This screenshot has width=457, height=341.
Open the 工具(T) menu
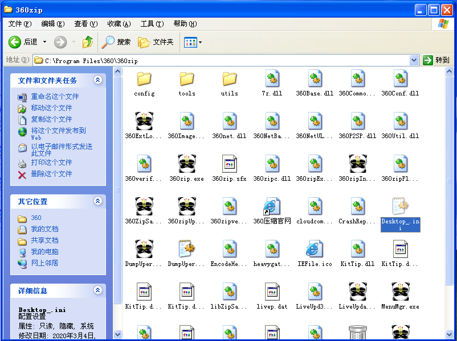[152, 24]
